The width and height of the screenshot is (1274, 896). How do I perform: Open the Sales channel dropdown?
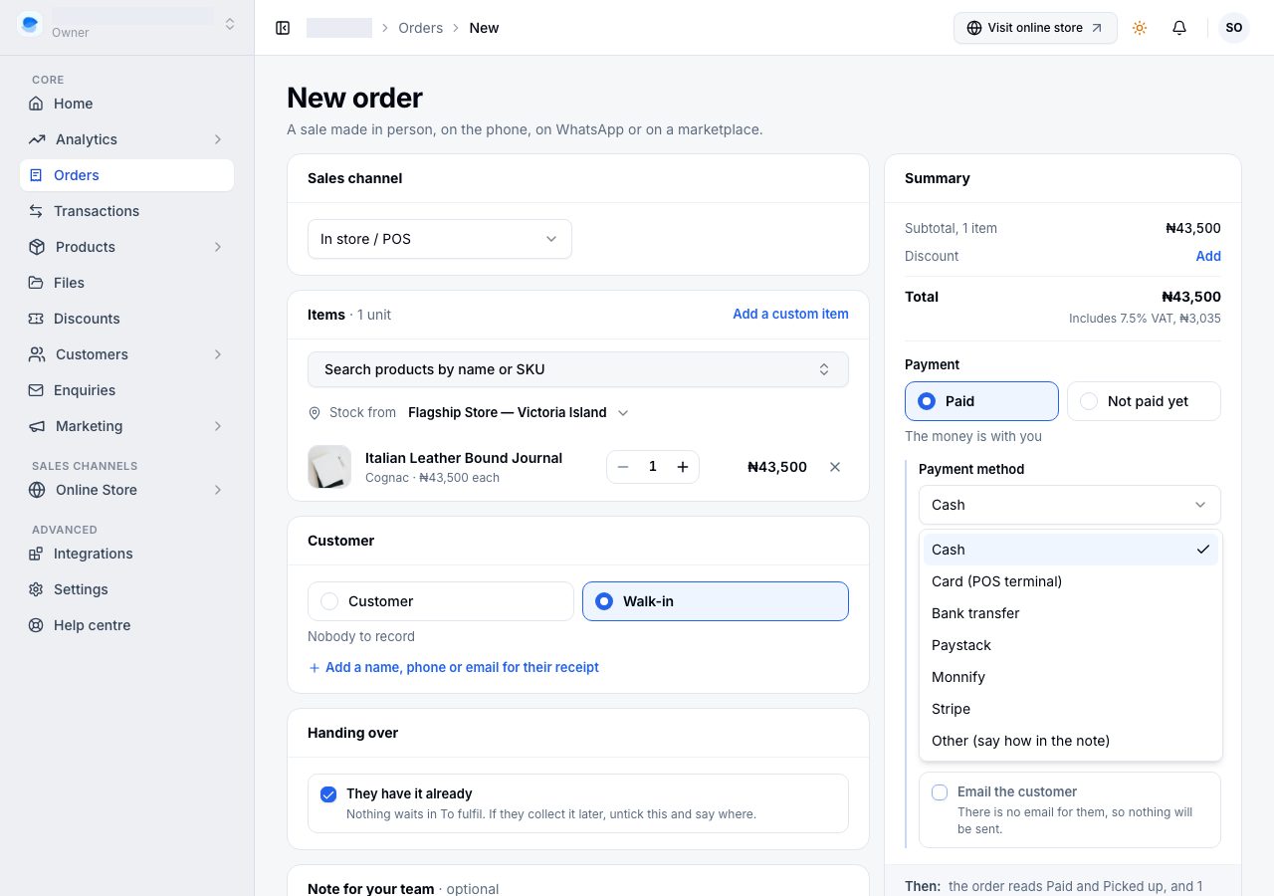tap(440, 239)
